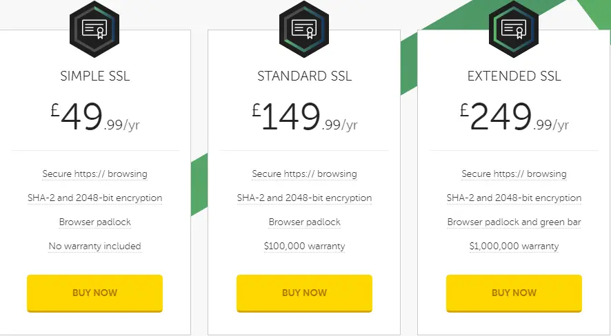Buy the Extended SSL plan
The image size is (611, 336).
point(514,293)
